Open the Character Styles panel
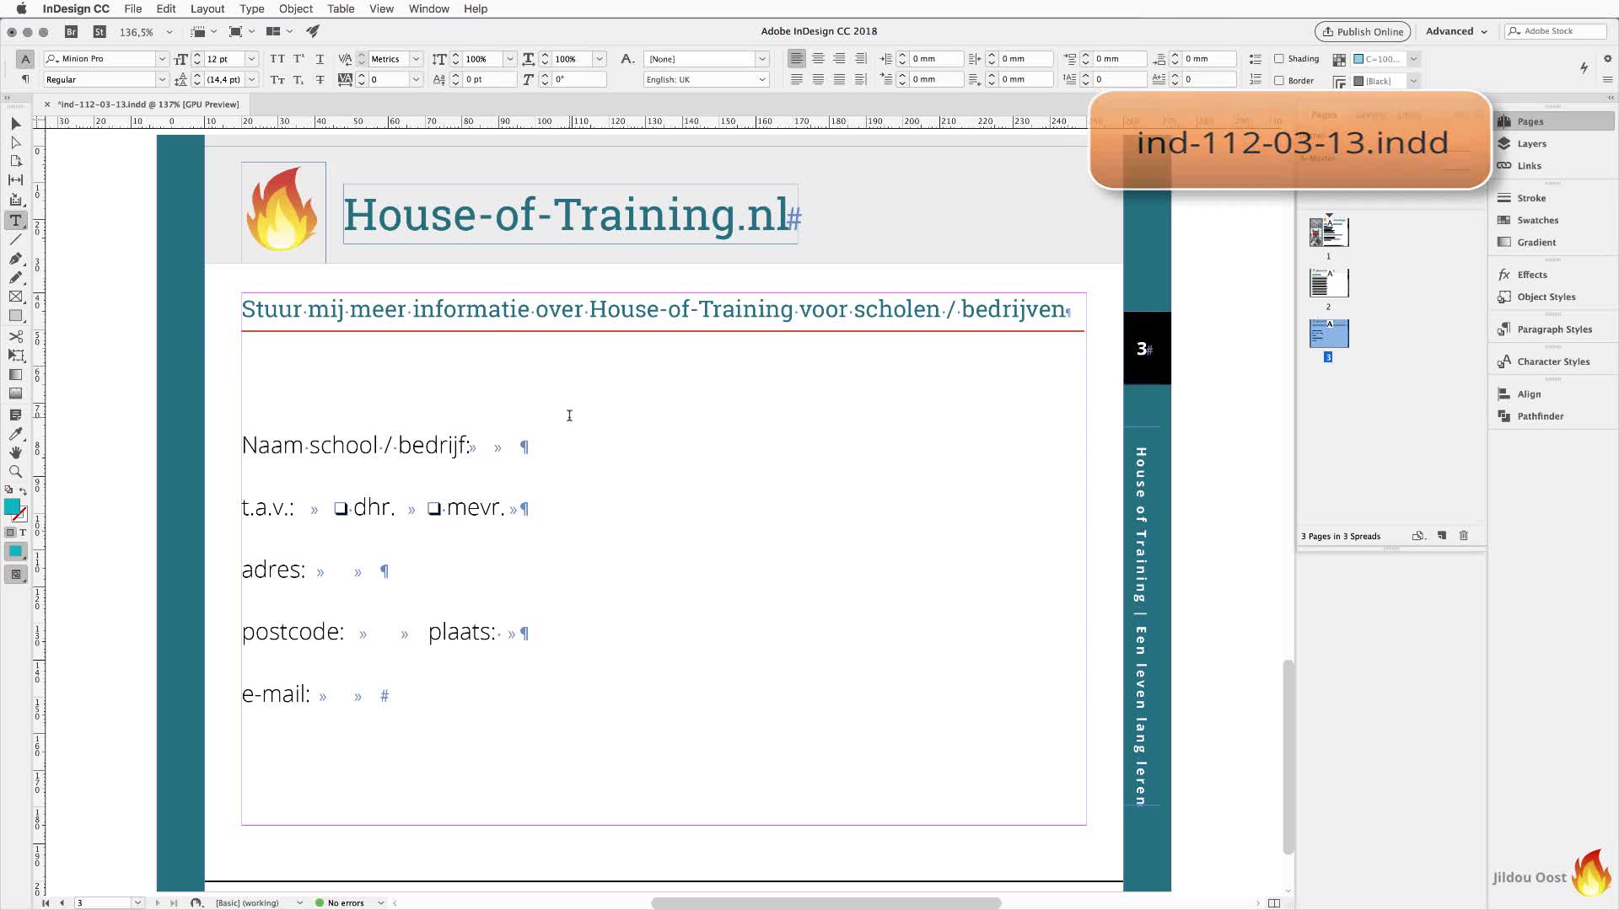 click(x=1553, y=361)
